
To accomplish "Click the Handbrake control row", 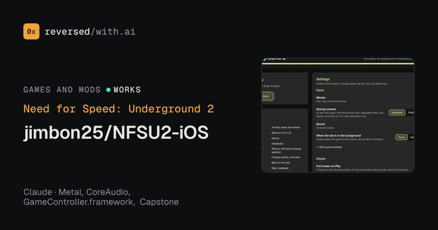I will click(277, 144).
